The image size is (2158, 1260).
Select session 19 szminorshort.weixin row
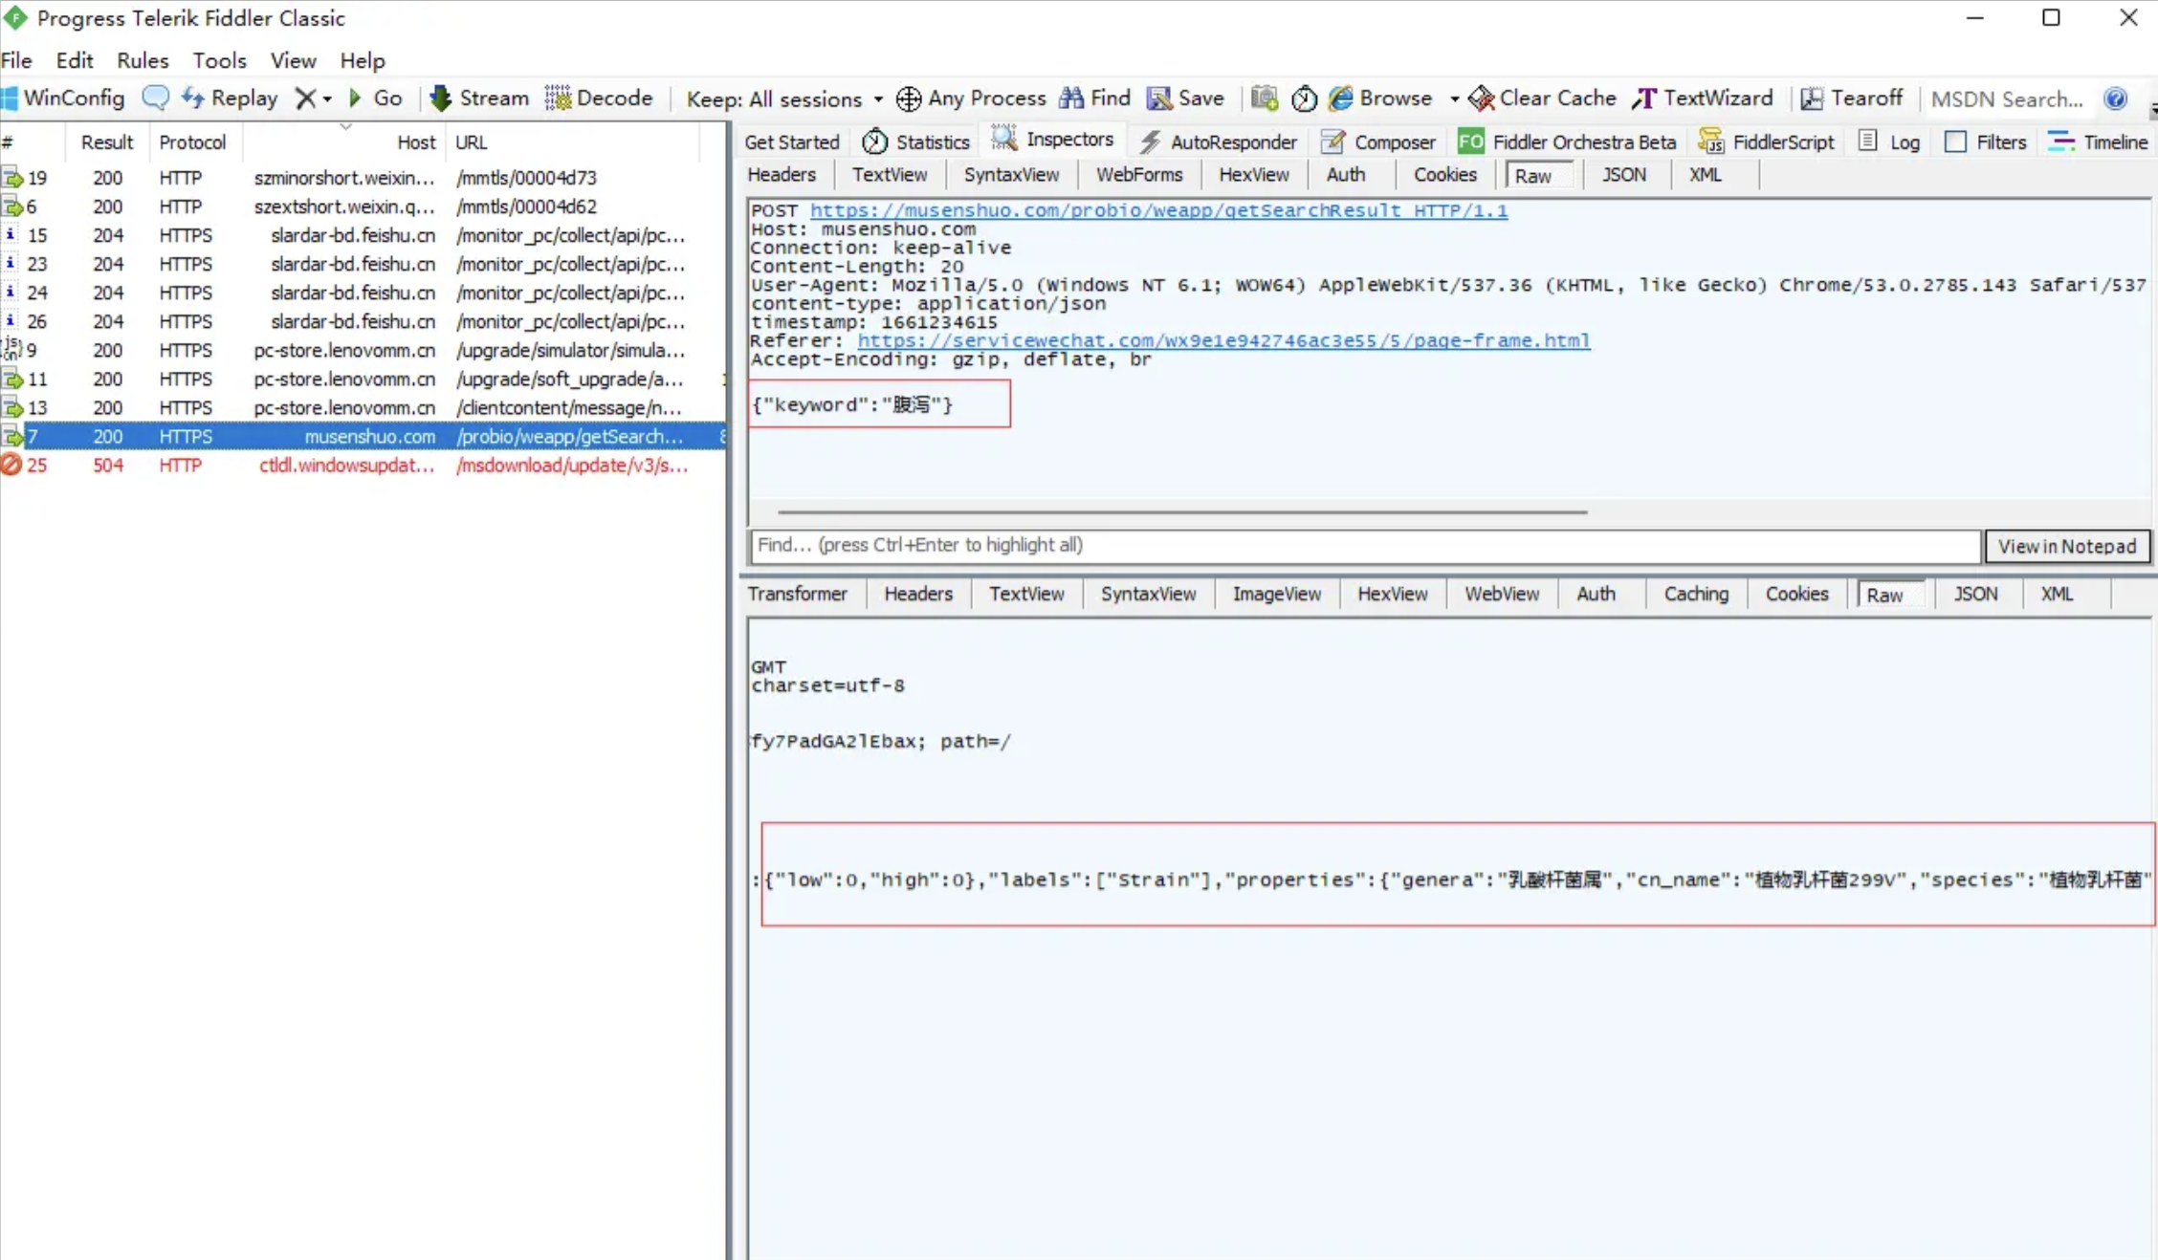(x=363, y=178)
